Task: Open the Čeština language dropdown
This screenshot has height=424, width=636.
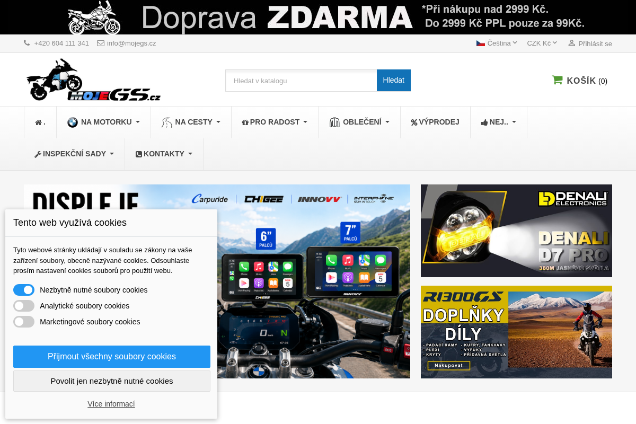Action: pos(497,43)
